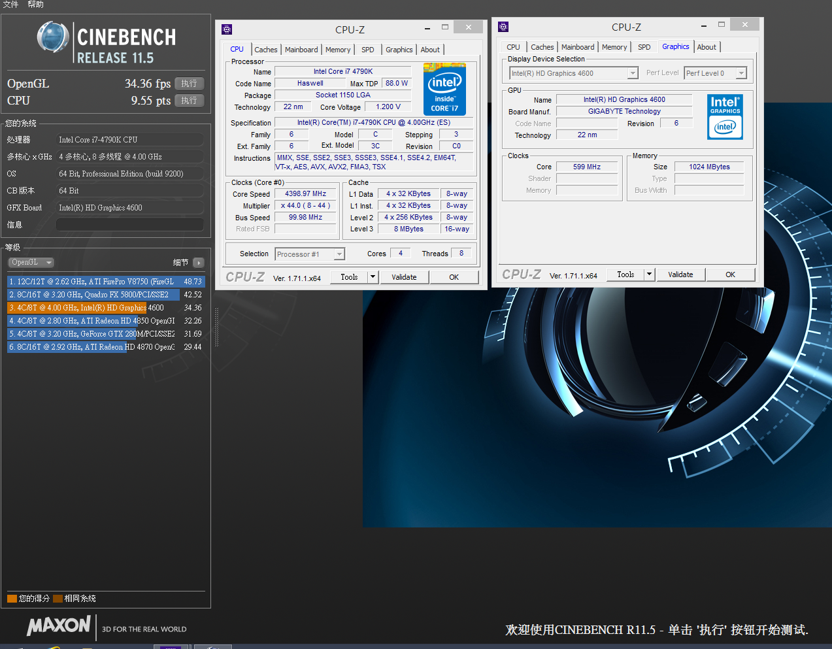Viewport: 832px width, 649px height.
Task: Click the Intel Graphics logo in right CPU-Z
Action: coord(725,117)
